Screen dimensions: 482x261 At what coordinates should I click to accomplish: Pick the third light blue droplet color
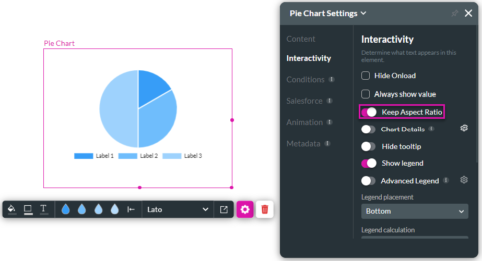point(98,209)
